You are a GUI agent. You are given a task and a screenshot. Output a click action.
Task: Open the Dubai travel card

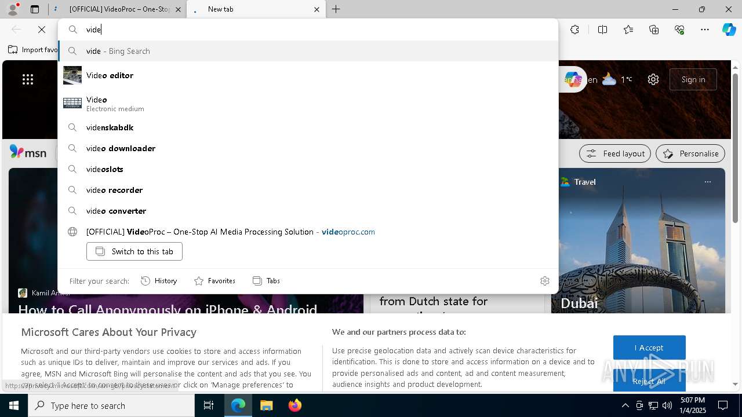coord(638,241)
